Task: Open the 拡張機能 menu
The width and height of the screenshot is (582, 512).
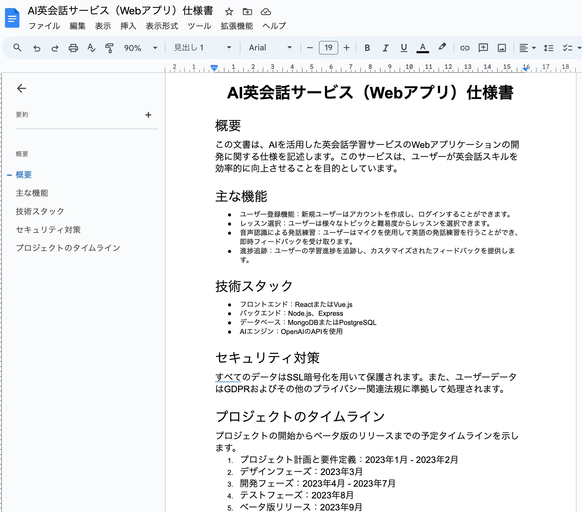Action: [237, 26]
